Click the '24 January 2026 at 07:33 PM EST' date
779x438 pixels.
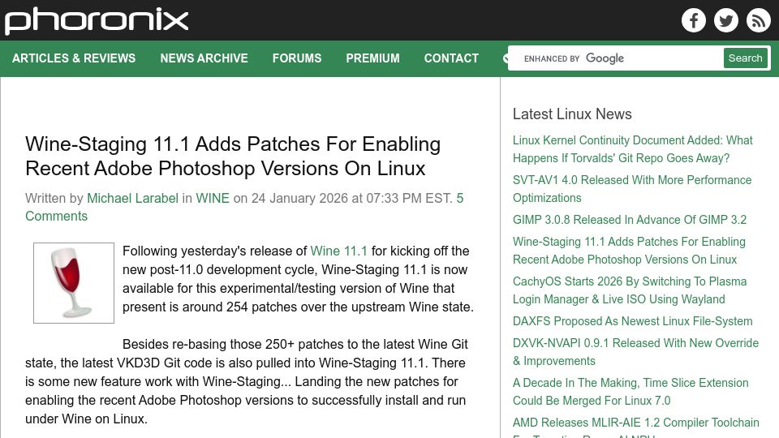(351, 198)
